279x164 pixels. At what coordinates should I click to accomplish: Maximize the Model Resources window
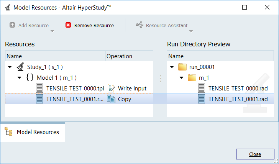[245, 7]
